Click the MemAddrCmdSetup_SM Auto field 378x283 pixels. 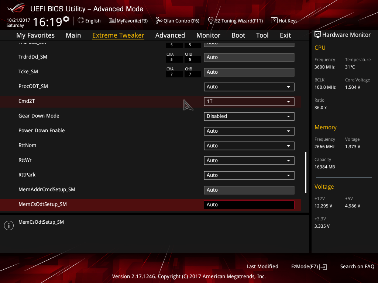click(249, 190)
